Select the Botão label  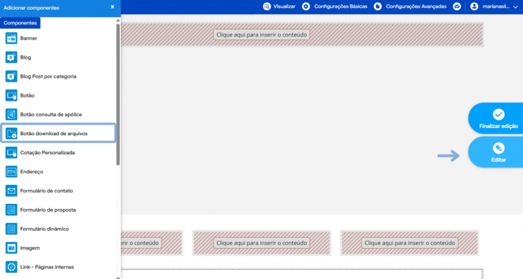[27, 95]
